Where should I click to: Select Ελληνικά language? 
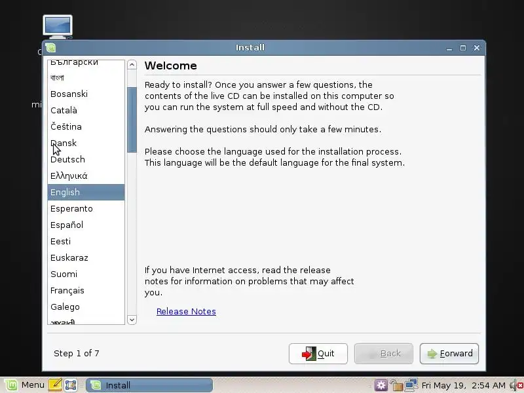pyautogui.click(x=86, y=176)
